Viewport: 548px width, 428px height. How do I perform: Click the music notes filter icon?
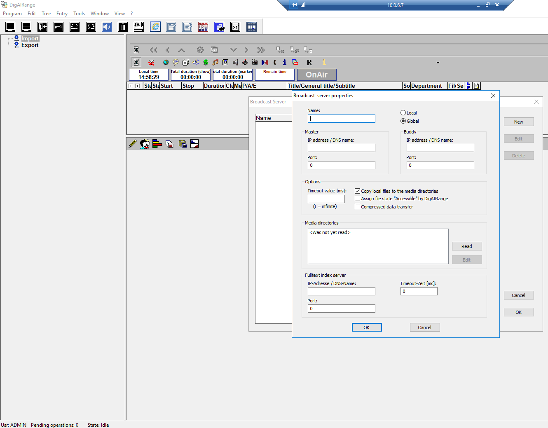(x=215, y=62)
